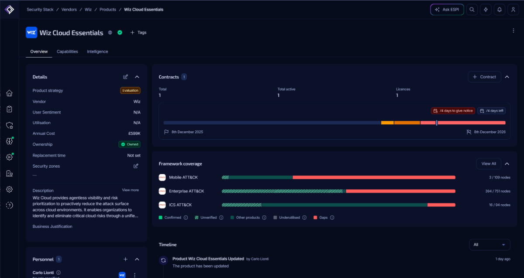Click the search magnifier icon in header
The image size is (524, 278).
point(472,10)
